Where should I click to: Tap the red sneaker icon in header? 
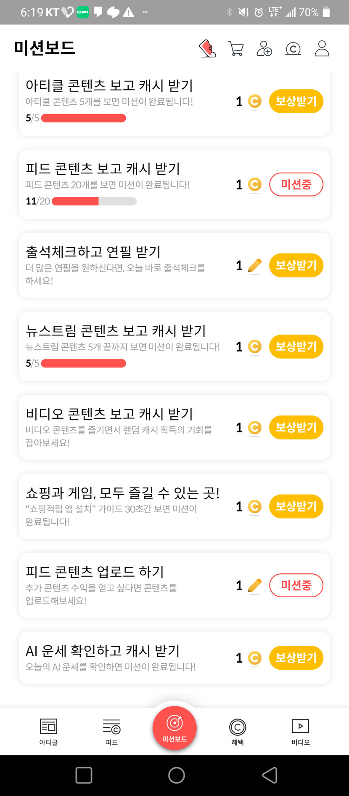[207, 48]
